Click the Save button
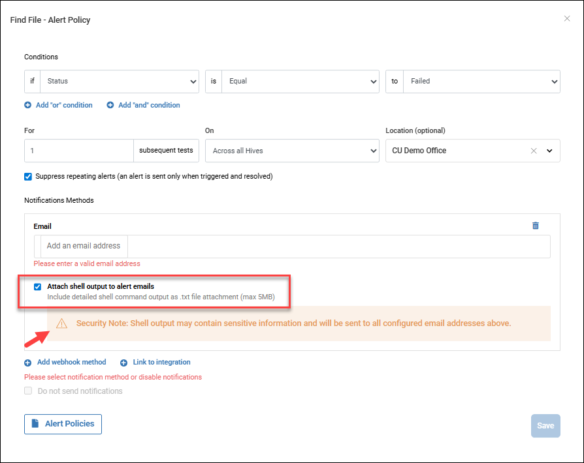 (x=545, y=426)
